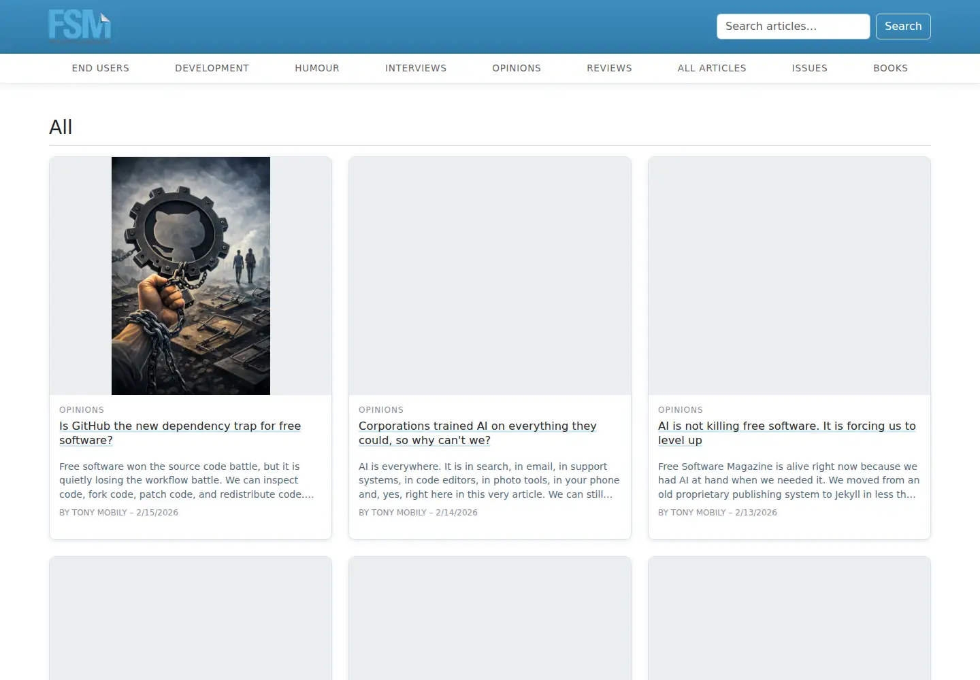Go to the Development section

click(212, 68)
